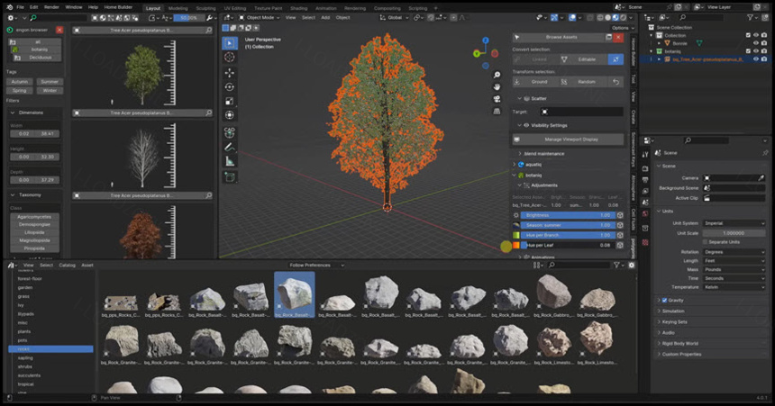
Task: Select the shrubs catalog in asset browser
Action: pos(25,367)
